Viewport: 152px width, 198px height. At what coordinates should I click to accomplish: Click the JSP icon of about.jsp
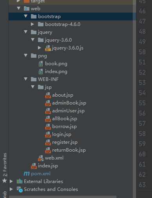[48, 95]
